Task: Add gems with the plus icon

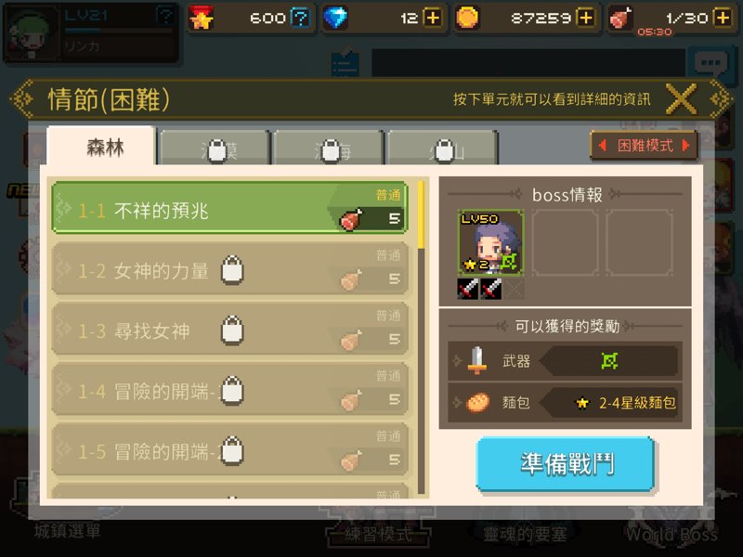Action: coord(432,18)
